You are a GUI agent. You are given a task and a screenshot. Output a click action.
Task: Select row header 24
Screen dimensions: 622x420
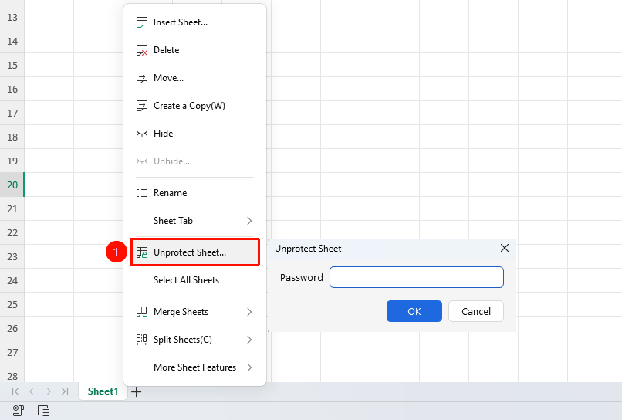click(x=12, y=281)
